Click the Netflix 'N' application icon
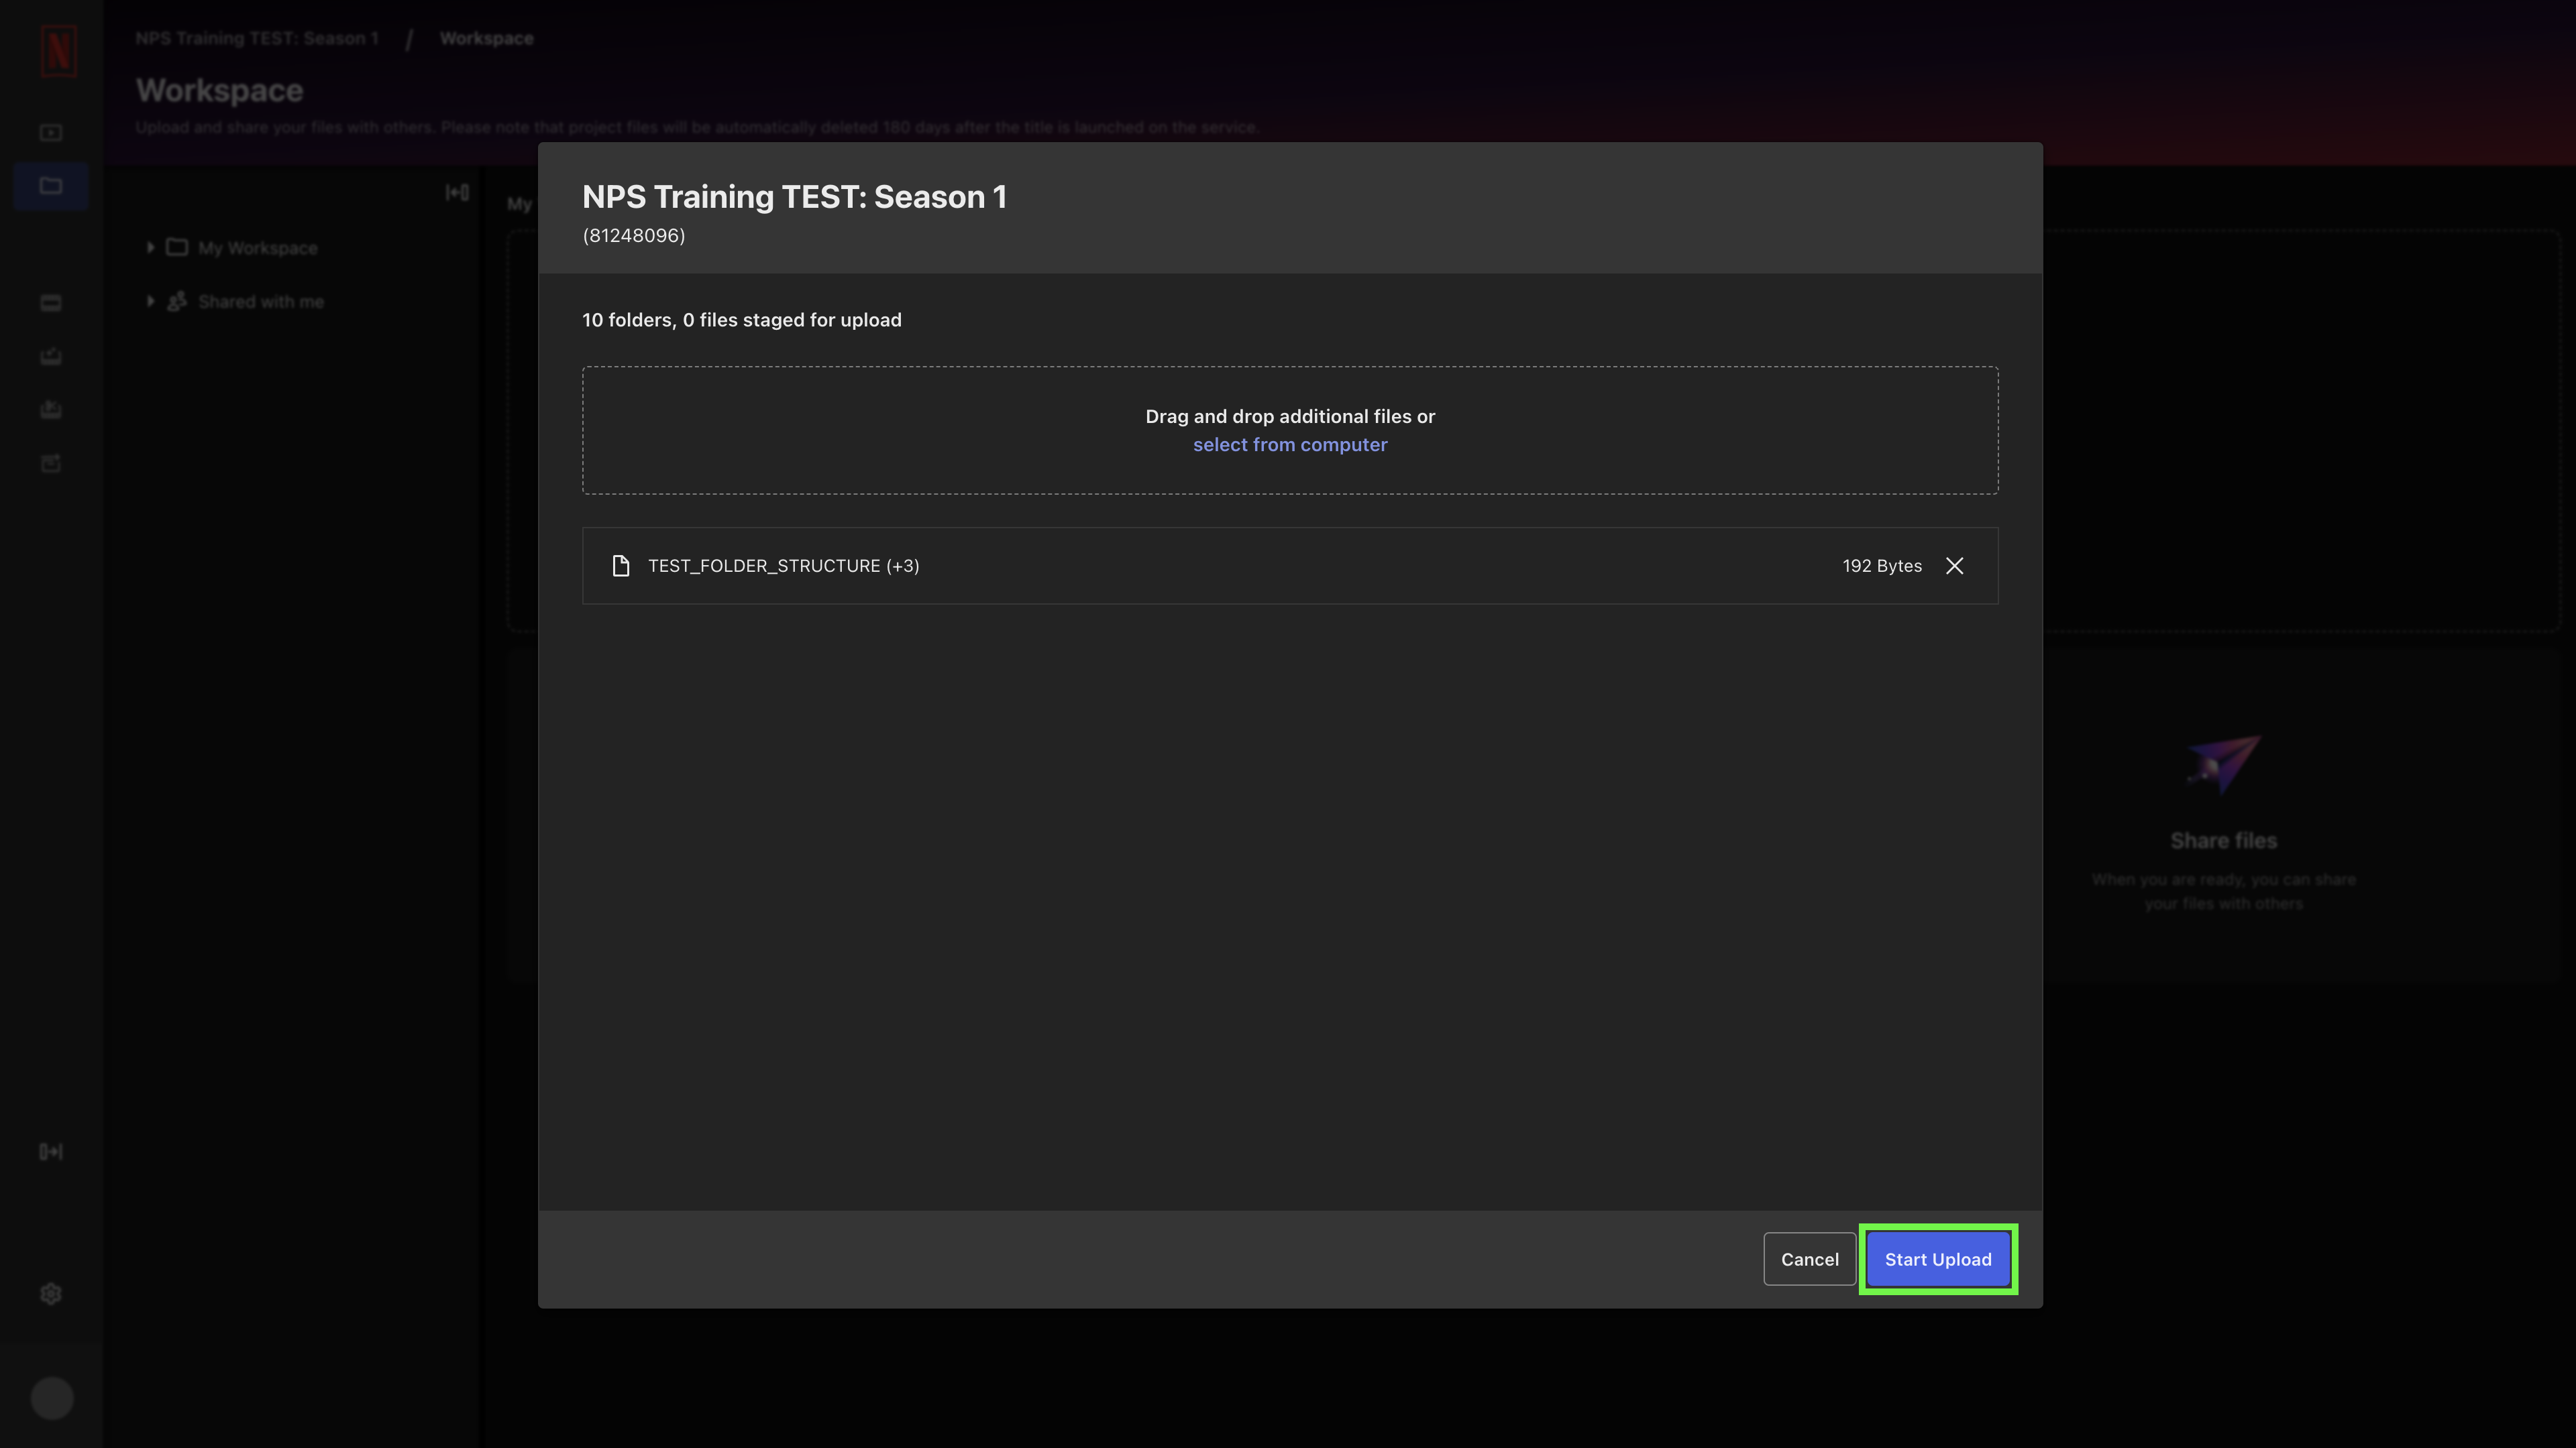The height and width of the screenshot is (1448, 2576). pyautogui.click(x=58, y=51)
